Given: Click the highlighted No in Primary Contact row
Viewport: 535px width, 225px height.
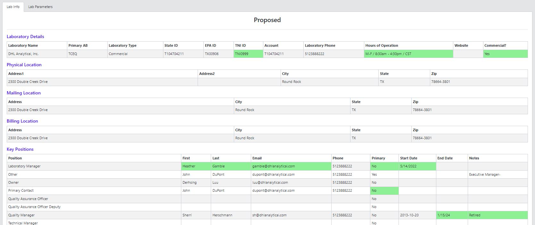Looking at the screenshot, I should click(384, 191).
